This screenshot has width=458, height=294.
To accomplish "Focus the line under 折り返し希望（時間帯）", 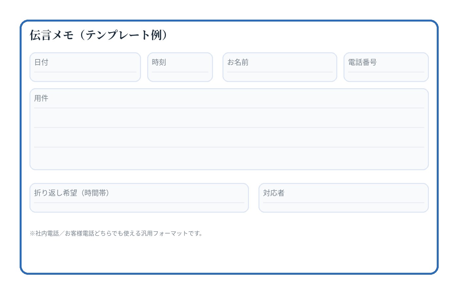I will 139,203.
